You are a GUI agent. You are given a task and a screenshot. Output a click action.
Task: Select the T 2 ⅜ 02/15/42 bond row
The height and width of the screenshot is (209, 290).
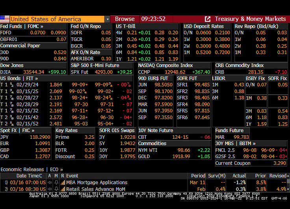coord(67,118)
